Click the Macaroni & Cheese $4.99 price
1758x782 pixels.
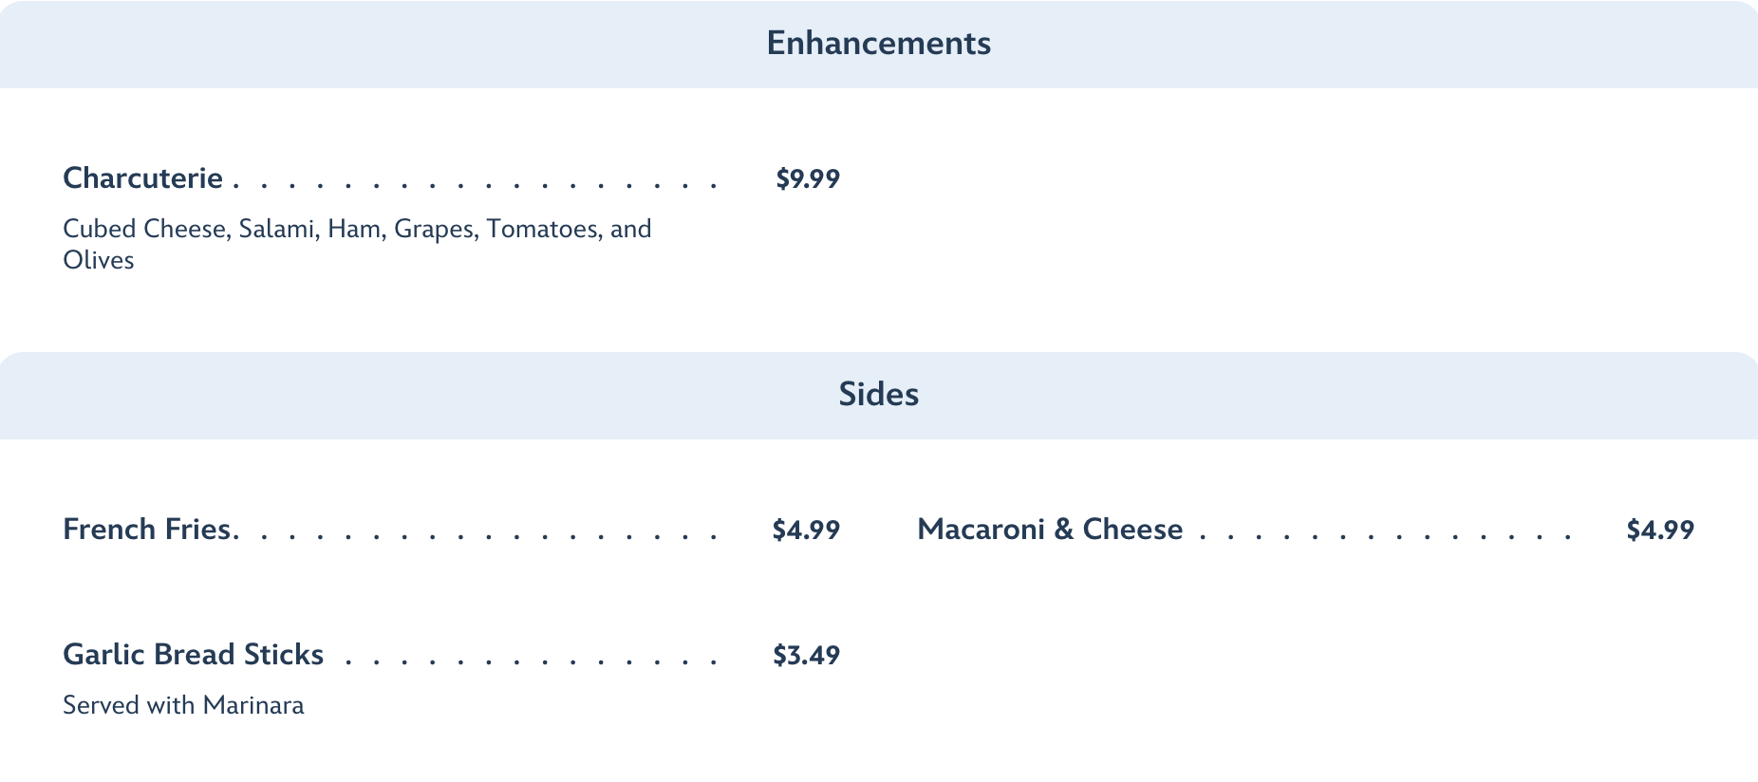click(1660, 530)
